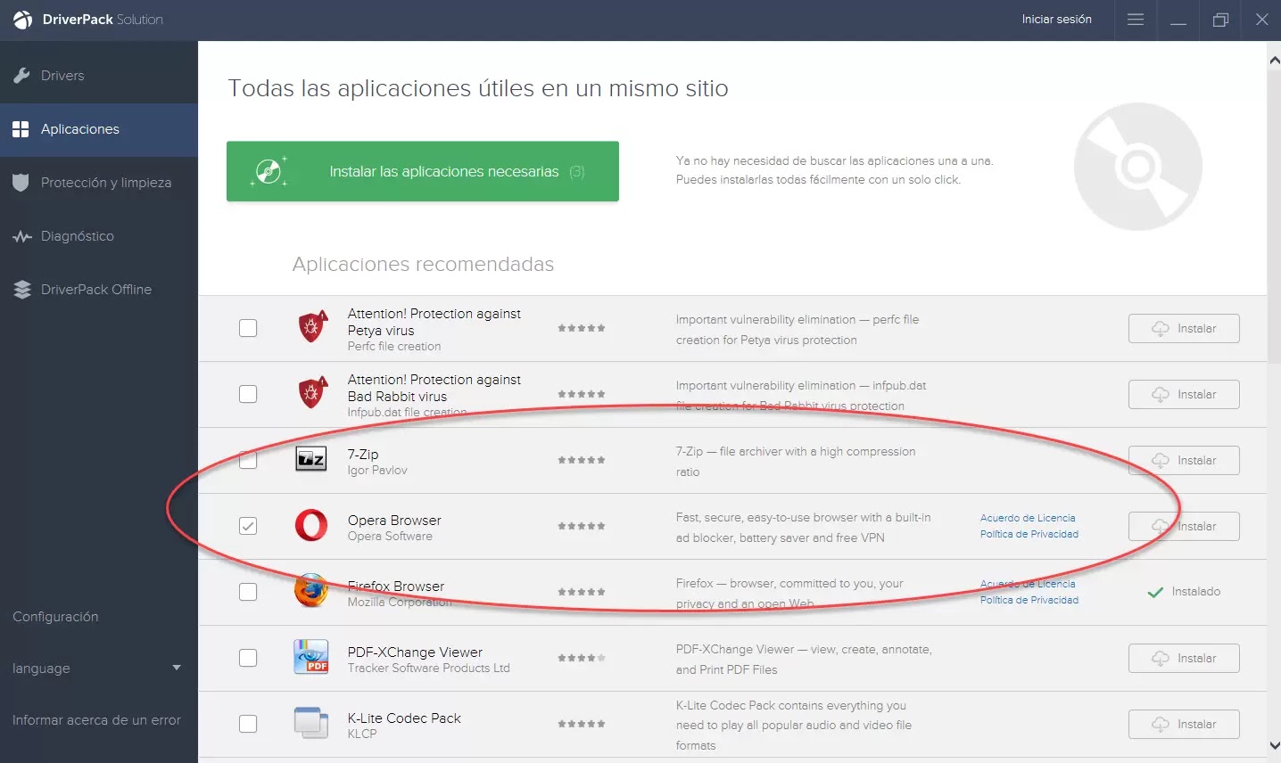
Task: Click the 'Perfc file creation' subtitle
Action: [394, 346]
